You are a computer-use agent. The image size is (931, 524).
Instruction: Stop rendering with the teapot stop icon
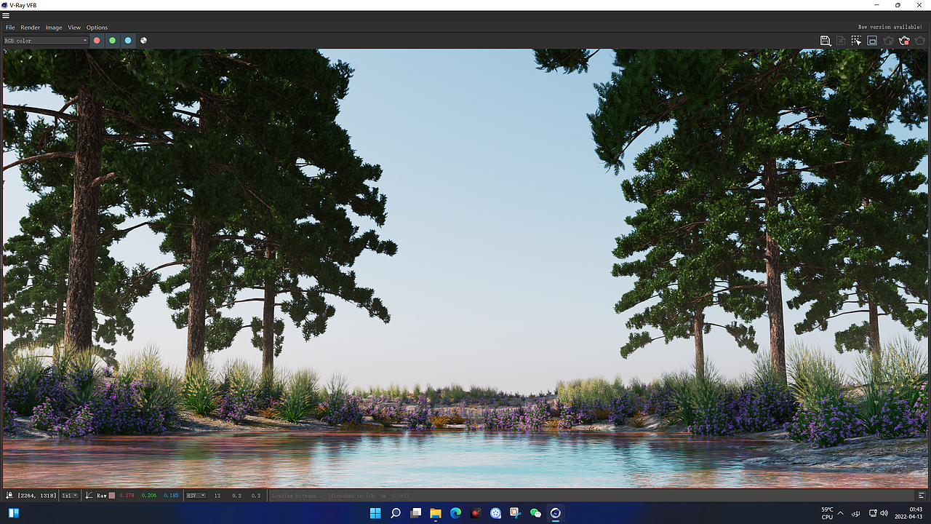pos(904,41)
